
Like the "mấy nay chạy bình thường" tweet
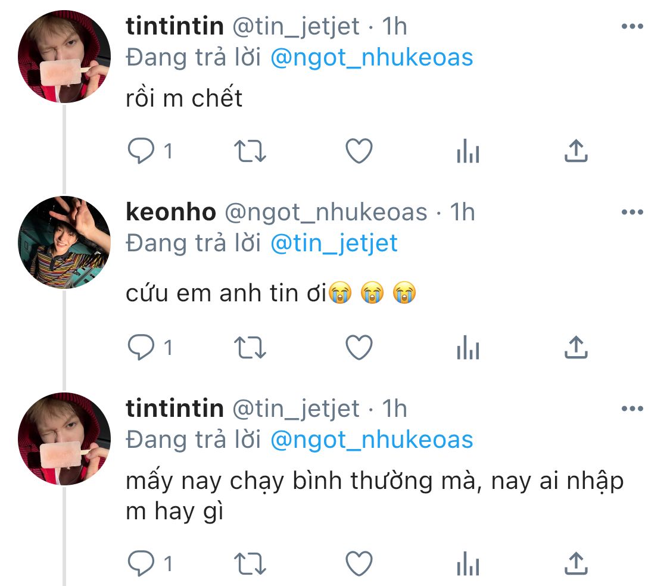359,563
